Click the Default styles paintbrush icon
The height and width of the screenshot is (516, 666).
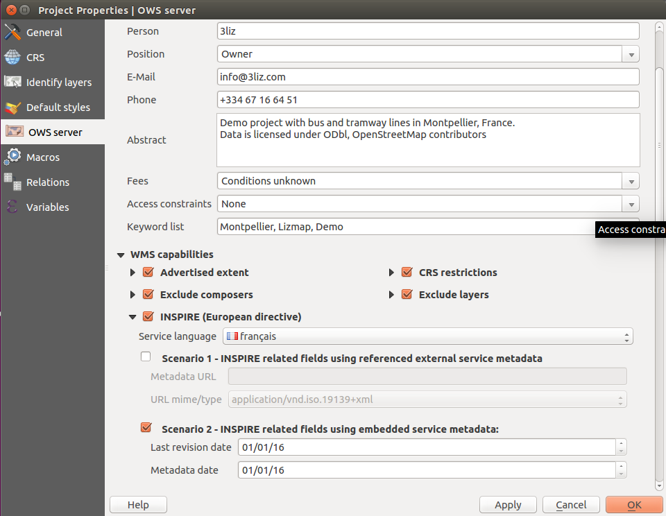tap(12, 108)
